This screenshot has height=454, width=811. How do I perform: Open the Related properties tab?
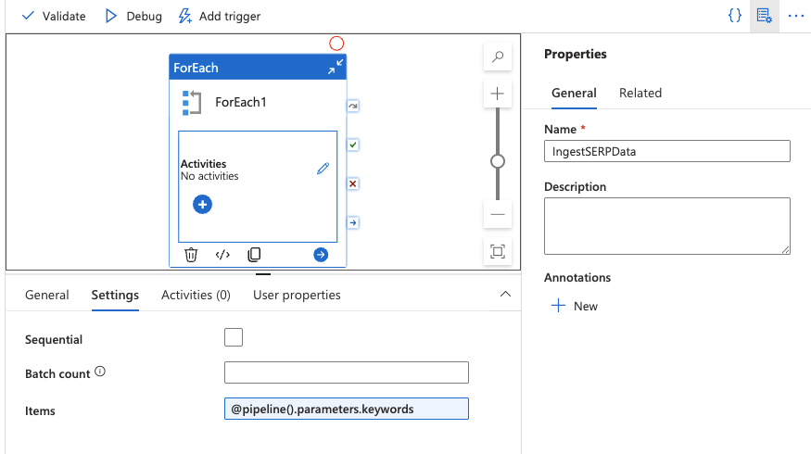coord(640,93)
